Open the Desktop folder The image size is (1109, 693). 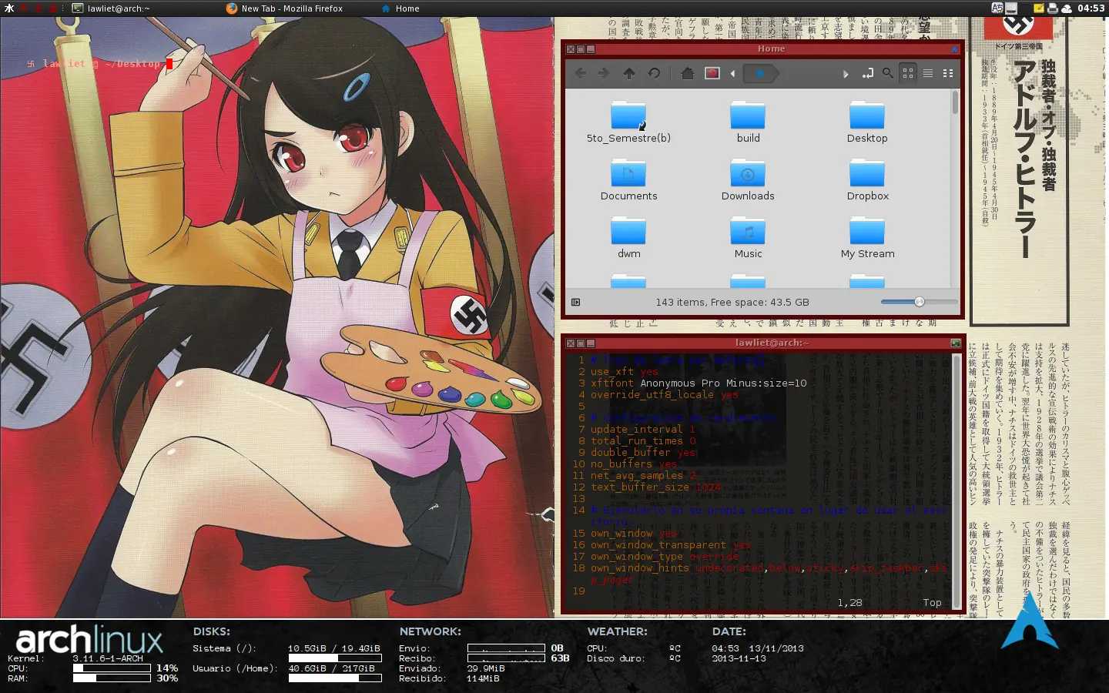click(x=867, y=122)
